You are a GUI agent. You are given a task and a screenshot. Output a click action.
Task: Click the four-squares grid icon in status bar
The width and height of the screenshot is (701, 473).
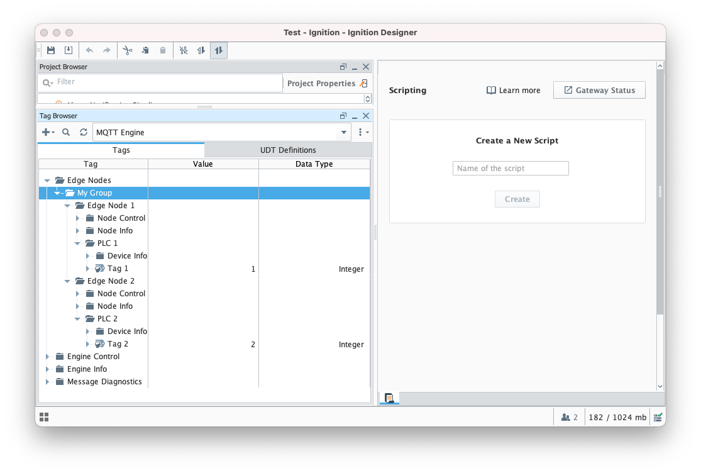pyautogui.click(x=44, y=417)
